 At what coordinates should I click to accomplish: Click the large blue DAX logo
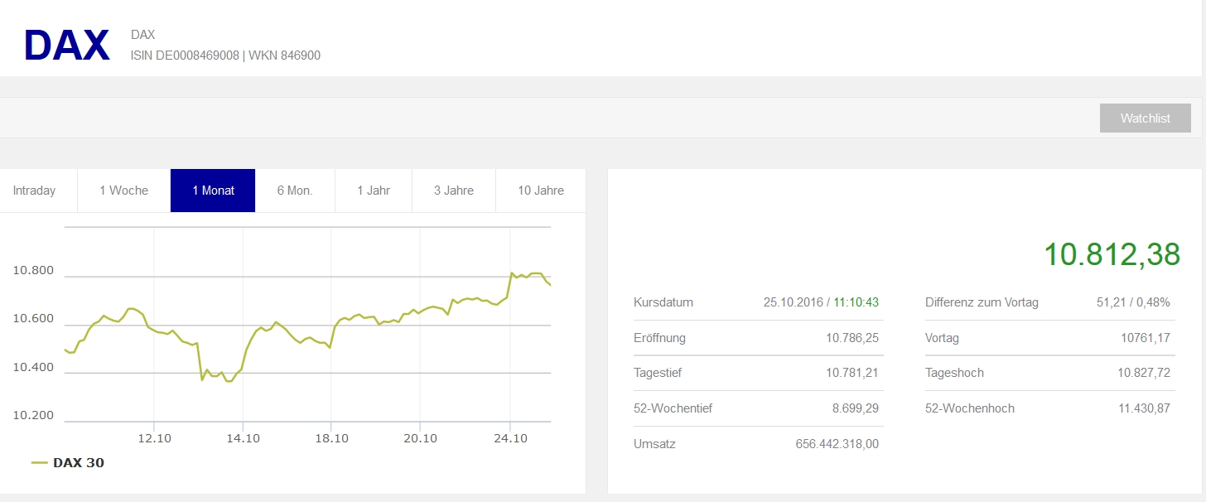coord(67,46)
